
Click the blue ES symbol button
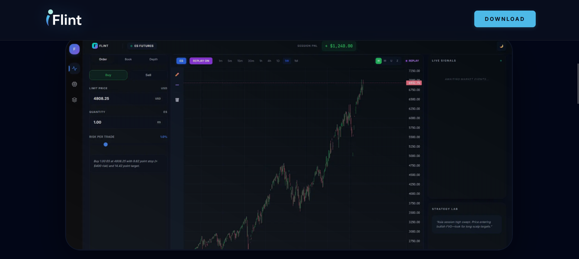coord(181,61)
